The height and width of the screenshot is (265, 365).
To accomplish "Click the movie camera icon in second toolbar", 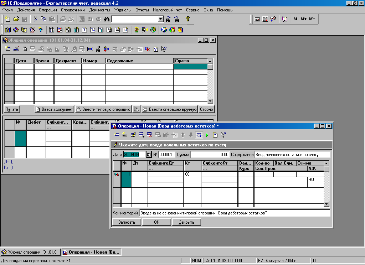I will 144,30.
